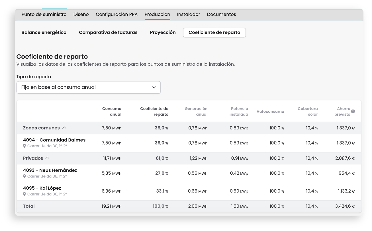Open the Ahorro previsto help icon
The height and width of the screenshot is (231, 372).
353,112
